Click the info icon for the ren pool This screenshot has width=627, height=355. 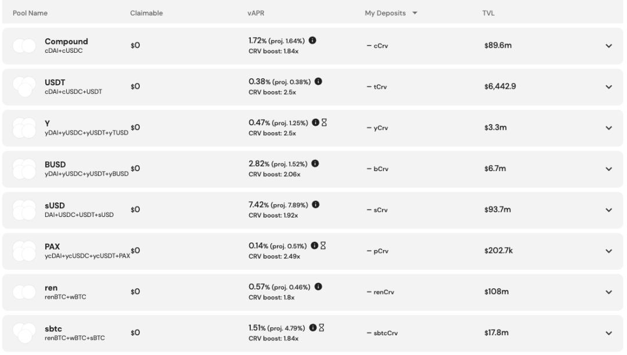pos(318,287)
